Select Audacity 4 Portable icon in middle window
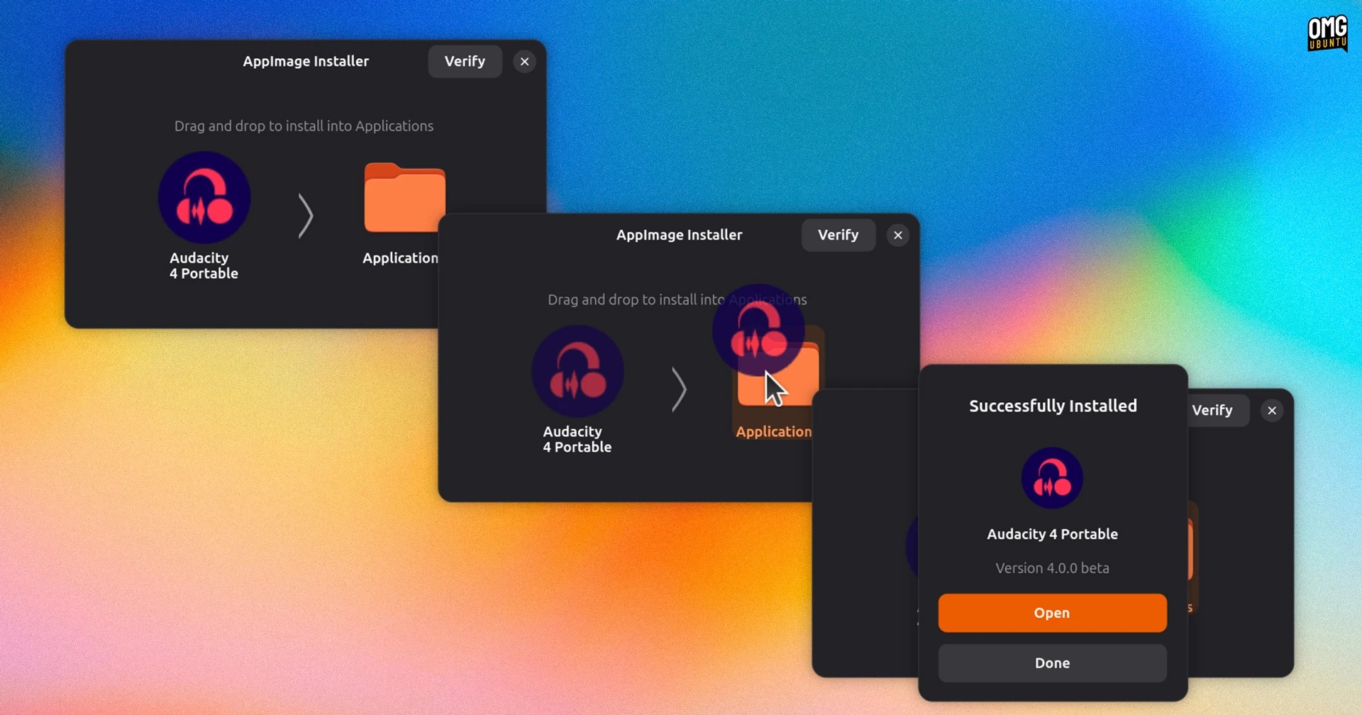This screenshot has height=715, width=1362. coord(577,371)
